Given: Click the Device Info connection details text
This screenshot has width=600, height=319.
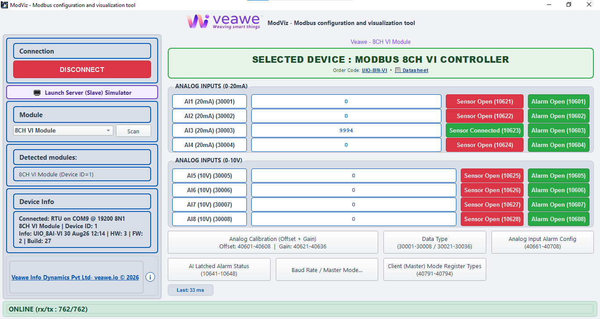Looking at the screenshot, I should pyautogui.click(x=82, y=229).
